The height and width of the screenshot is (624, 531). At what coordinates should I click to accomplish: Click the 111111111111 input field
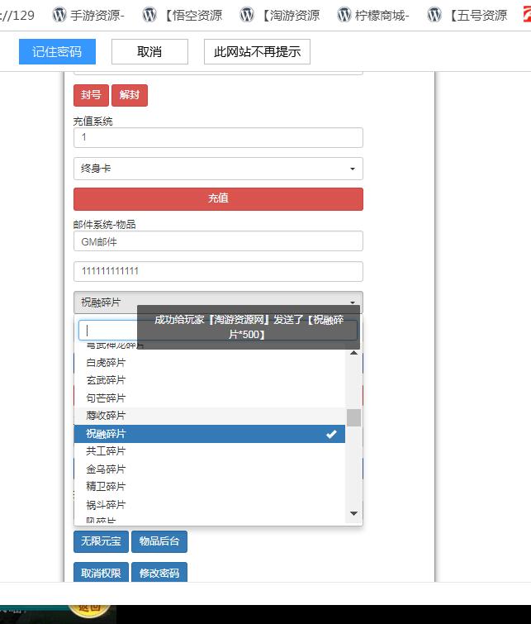pos(218,271)
